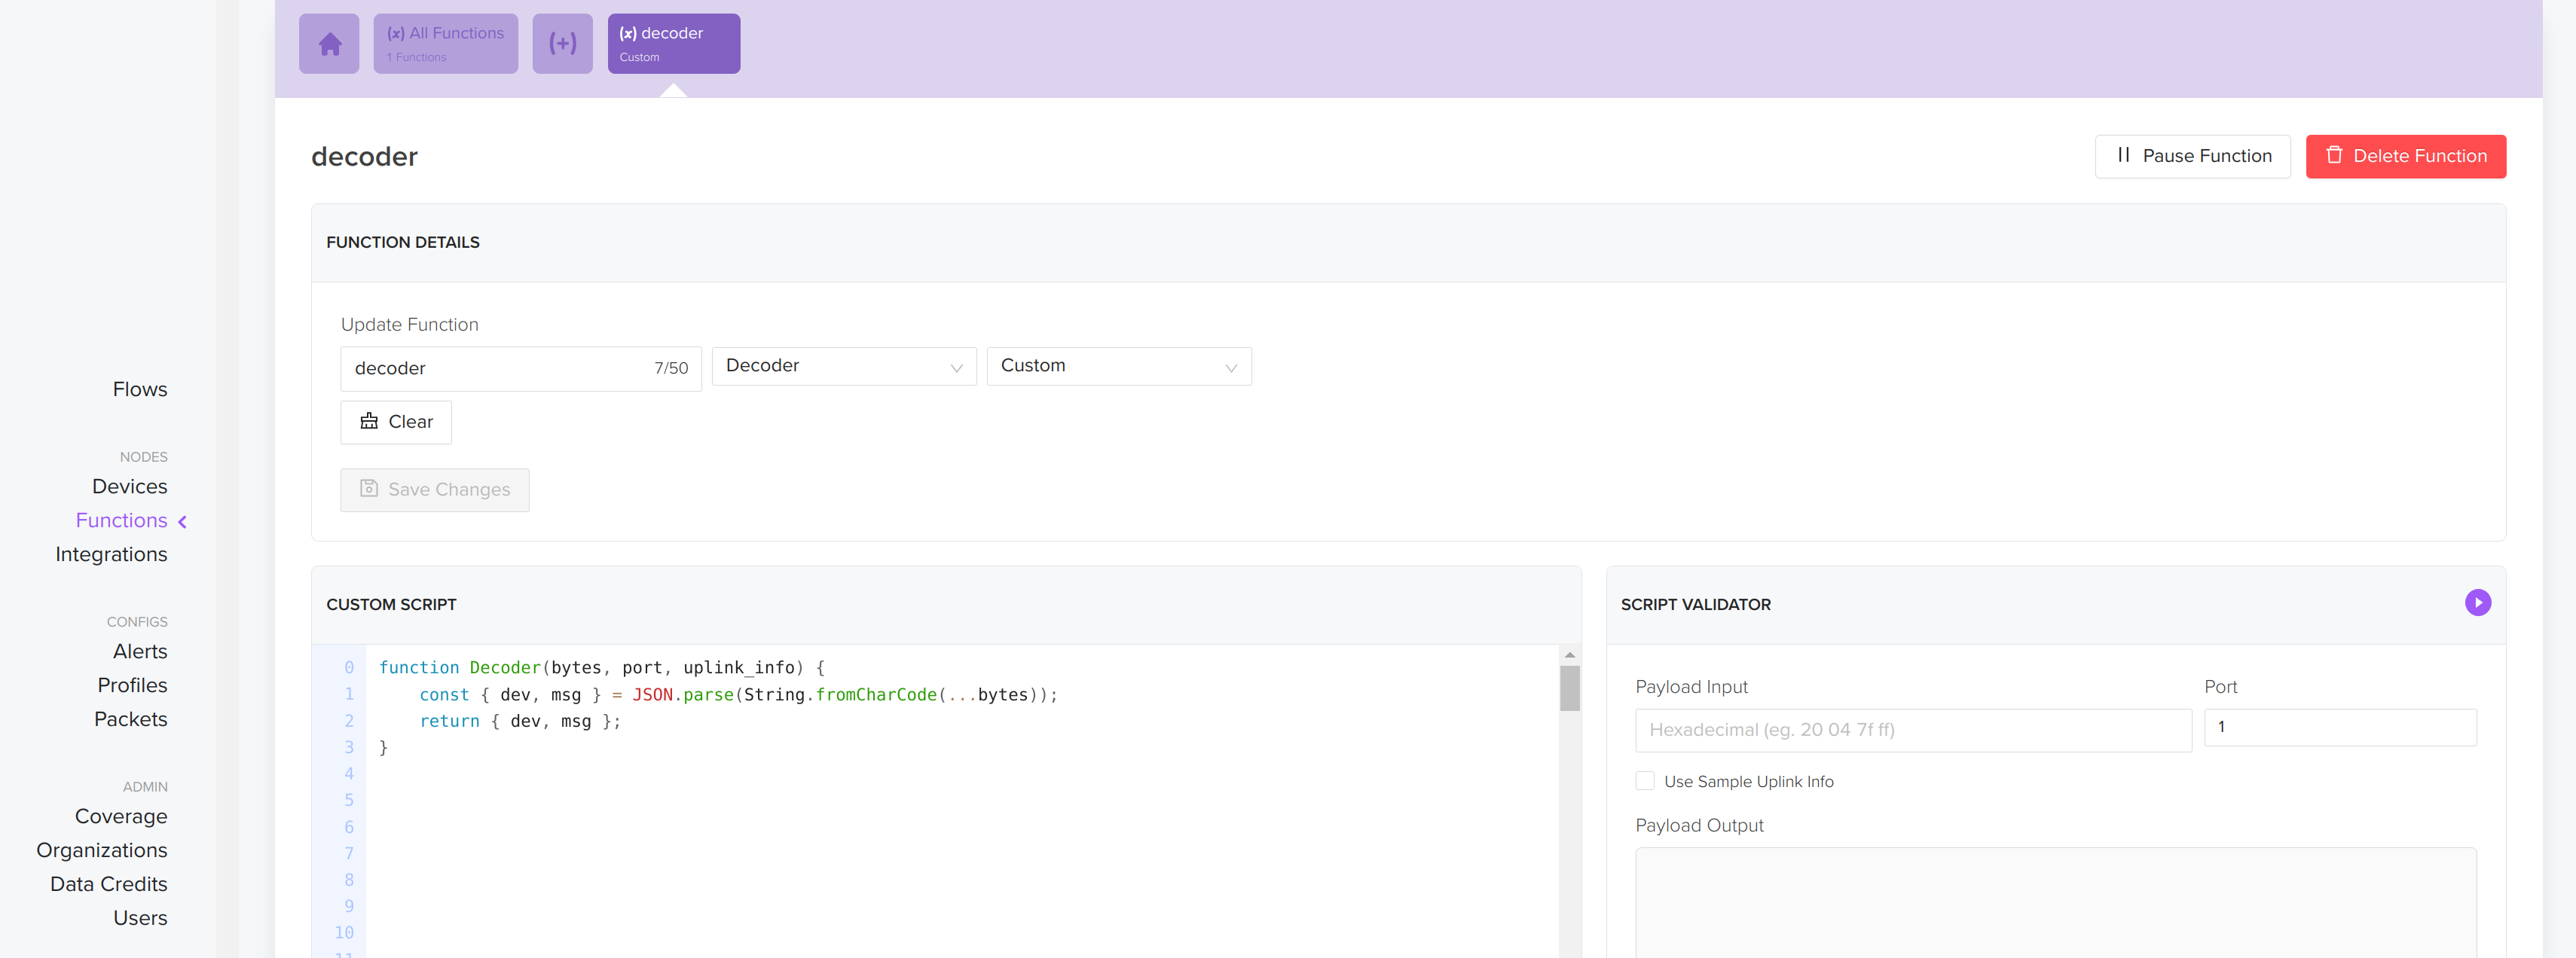Run the script validator play button

point(2477,603)
